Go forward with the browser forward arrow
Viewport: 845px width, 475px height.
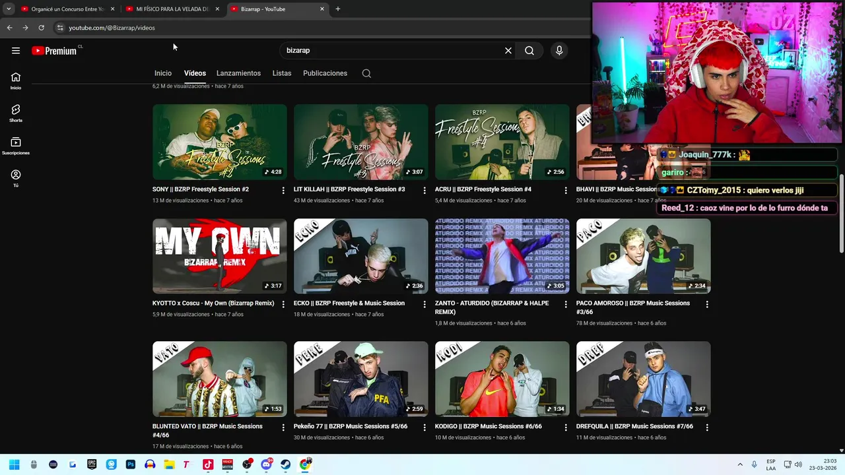25,28
